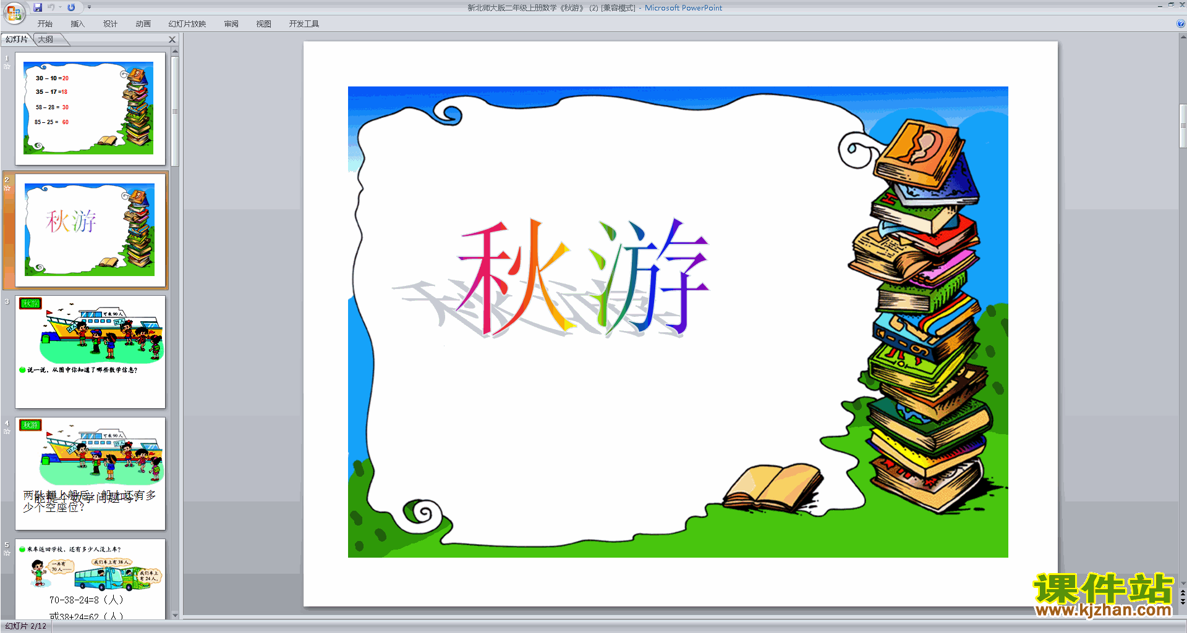Select slide 5 thumbnail with bus picture
1187x633 pixels.
tap(90, 579)
